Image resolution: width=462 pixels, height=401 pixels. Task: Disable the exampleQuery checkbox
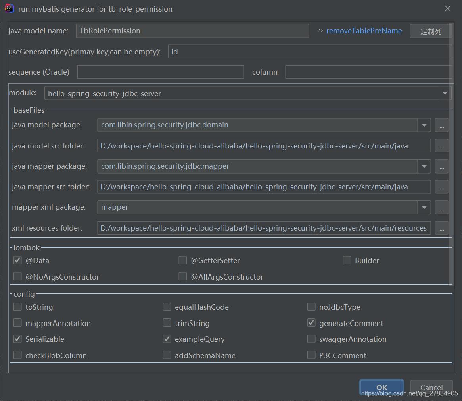tap(167, 339)
